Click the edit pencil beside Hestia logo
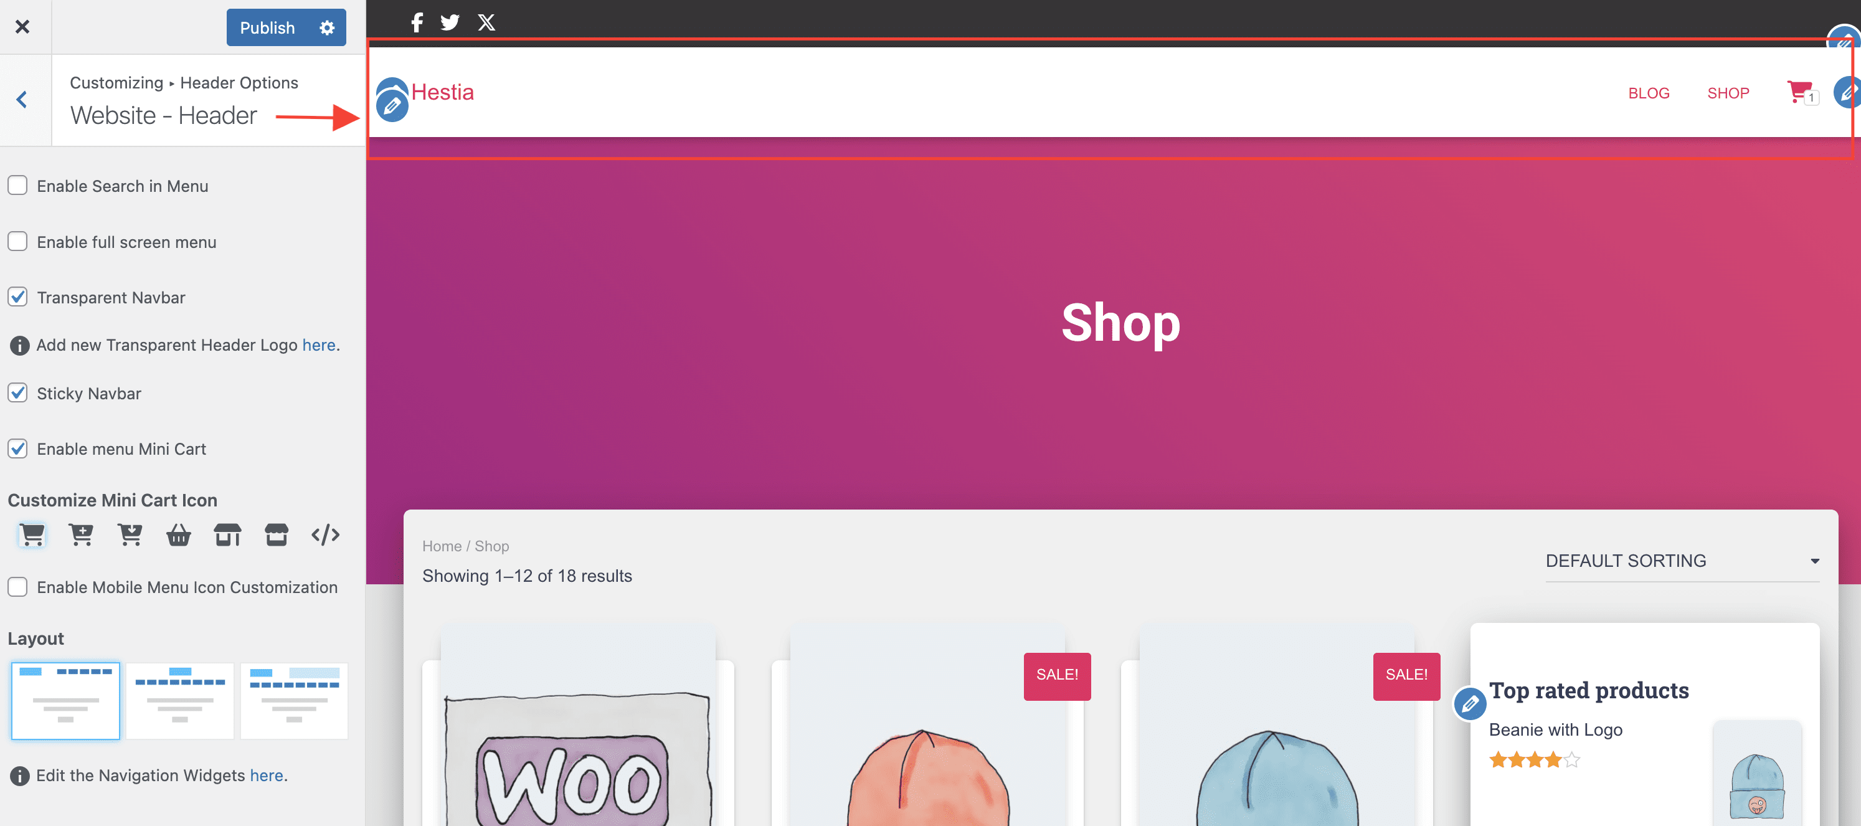This screenshot has height=826, width=1861. click(392, 107)
